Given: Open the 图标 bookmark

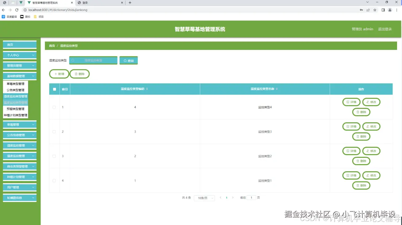Looking at the screenshot, I should pyautogui.click(x=25, y=17).
